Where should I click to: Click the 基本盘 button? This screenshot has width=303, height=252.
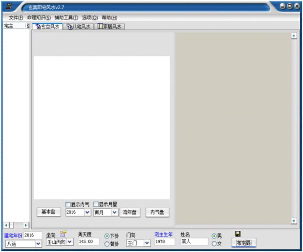pos(49,212)
